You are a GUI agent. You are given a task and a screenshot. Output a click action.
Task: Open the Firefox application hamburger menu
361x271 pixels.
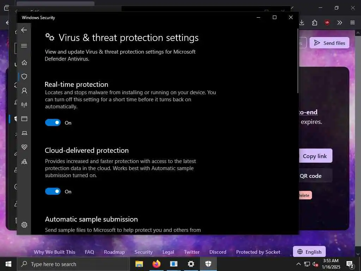[x=353, y=22]
